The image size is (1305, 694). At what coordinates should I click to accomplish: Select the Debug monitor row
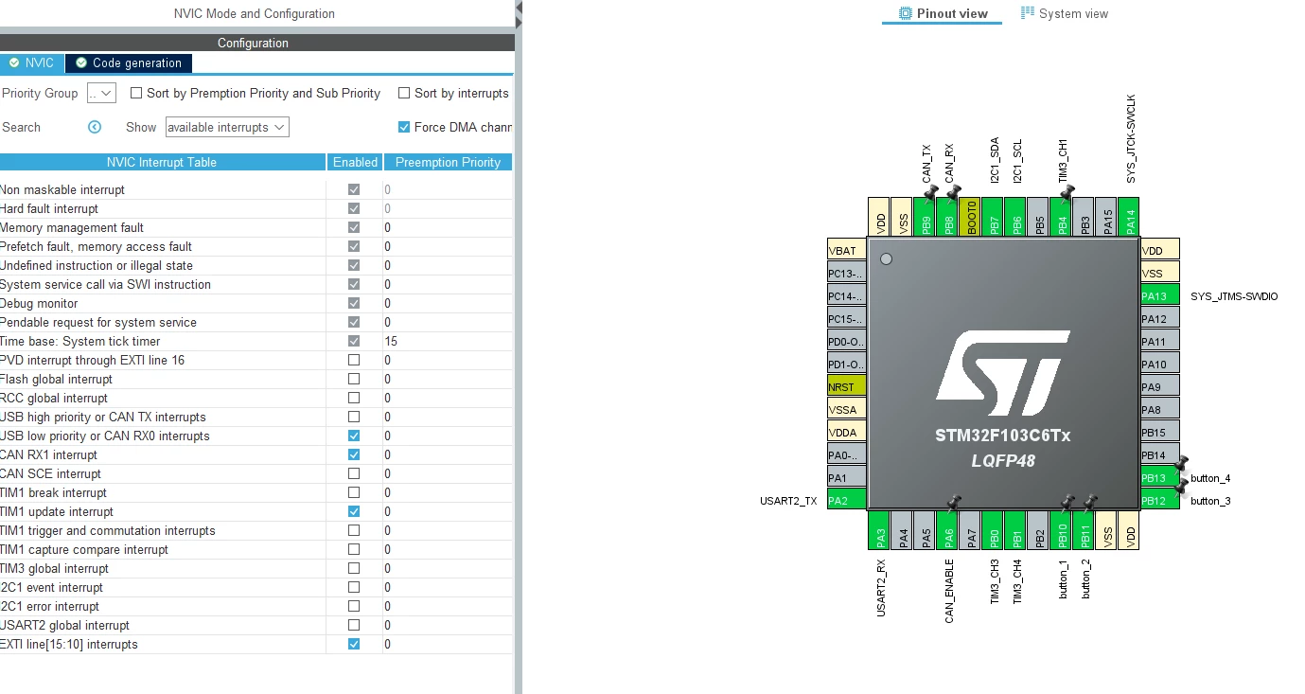coord(256,303)
